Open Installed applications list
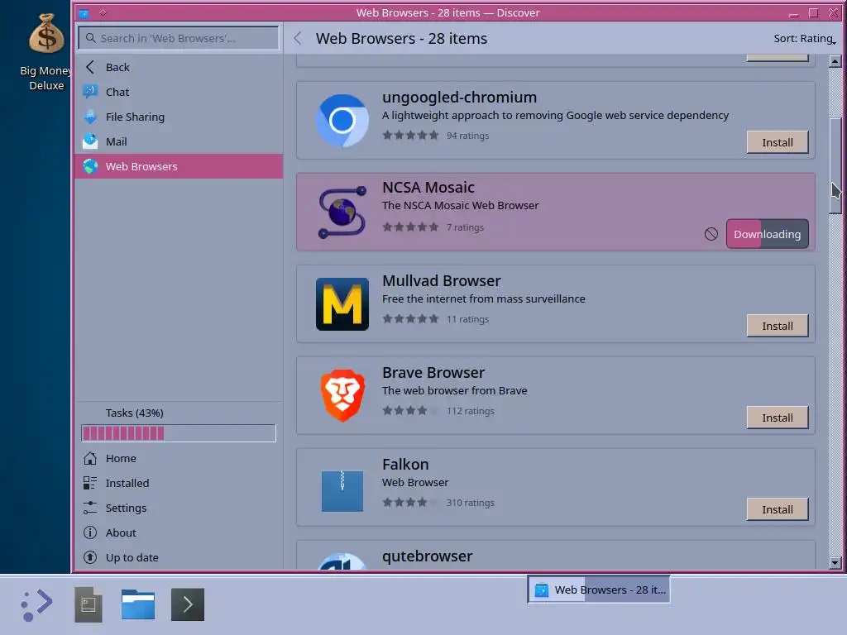 [x=179, y=483]
